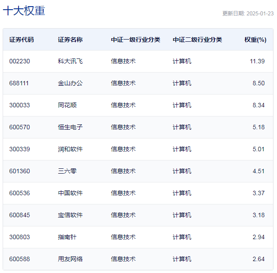Select stock name 用友网络
Image resolution: width=277 pixels, height=273 pixels.
[x=70, y=259]
